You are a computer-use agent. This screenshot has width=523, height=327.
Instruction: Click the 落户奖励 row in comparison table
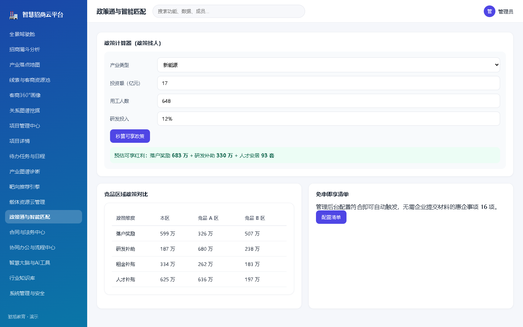pos(199,234)
